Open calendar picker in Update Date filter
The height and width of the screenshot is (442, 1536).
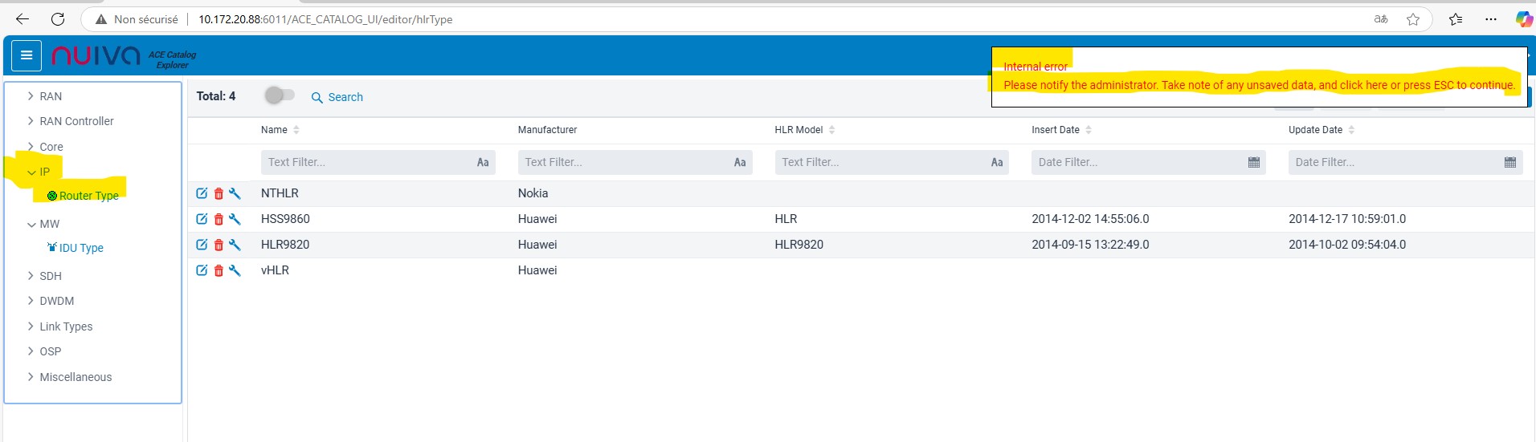pos(1509,163)
